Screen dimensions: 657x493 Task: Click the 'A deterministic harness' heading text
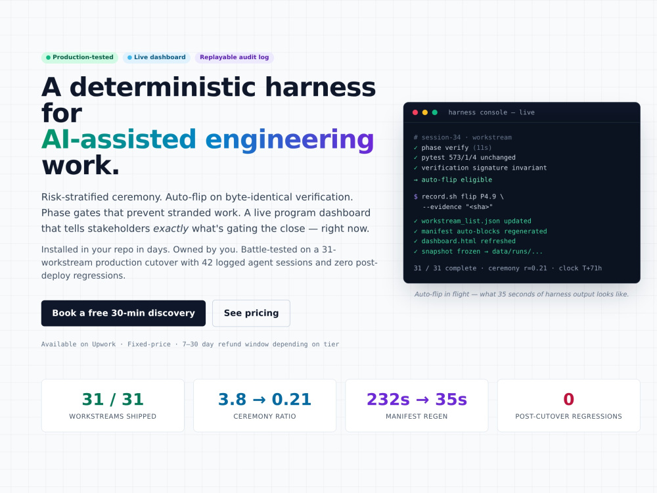pyautogui.click(x=209, y=87)
